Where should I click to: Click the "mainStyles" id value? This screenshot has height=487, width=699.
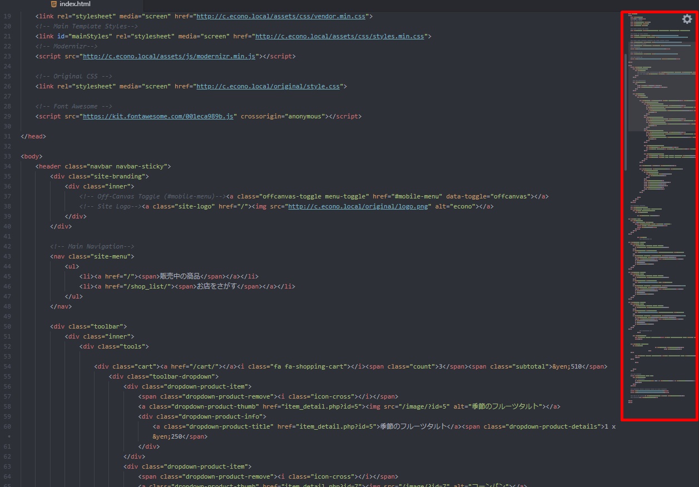(x=90, y=36)
